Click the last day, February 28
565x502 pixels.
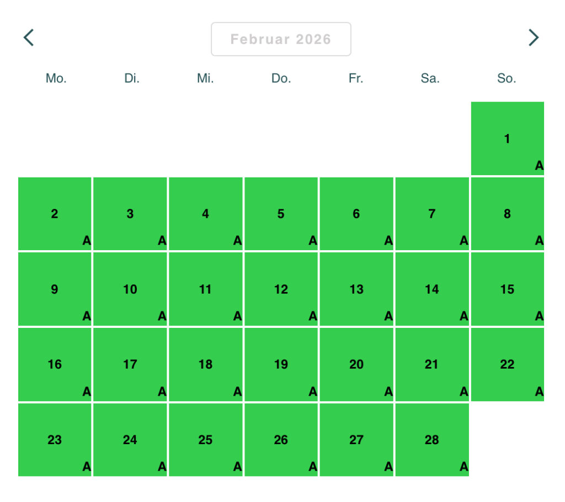point(432,440)
